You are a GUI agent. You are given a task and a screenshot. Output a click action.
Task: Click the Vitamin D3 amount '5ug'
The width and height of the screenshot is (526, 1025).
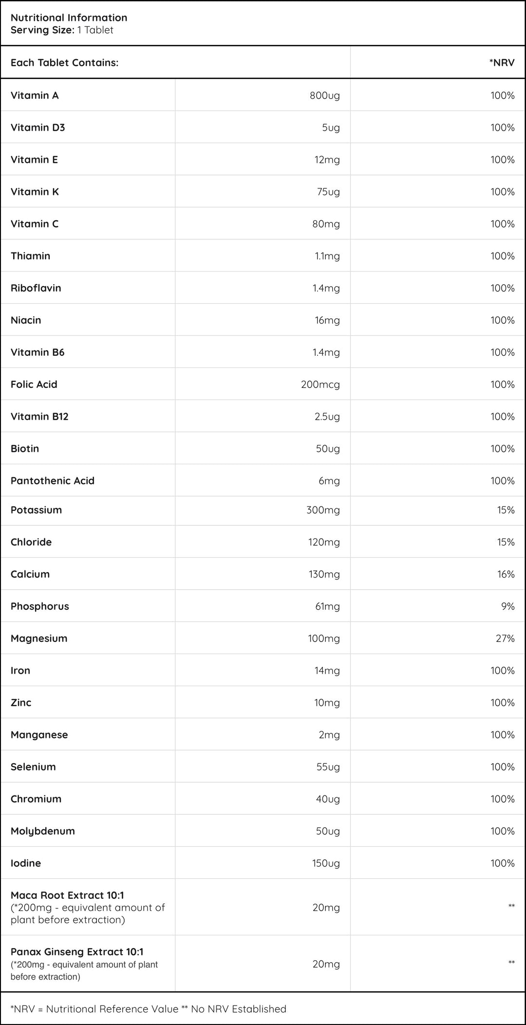331,127
